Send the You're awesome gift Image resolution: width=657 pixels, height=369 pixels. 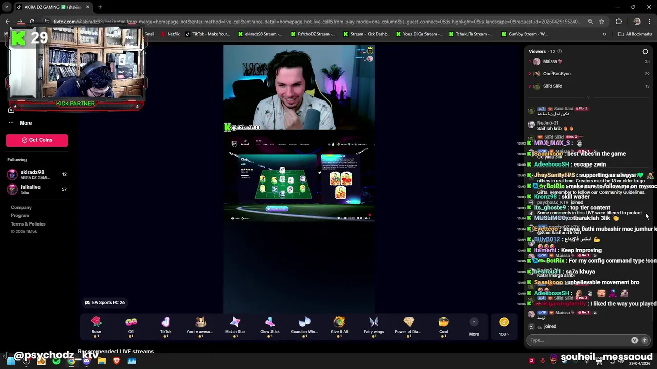pyautogui.click(x=200, y=326)
